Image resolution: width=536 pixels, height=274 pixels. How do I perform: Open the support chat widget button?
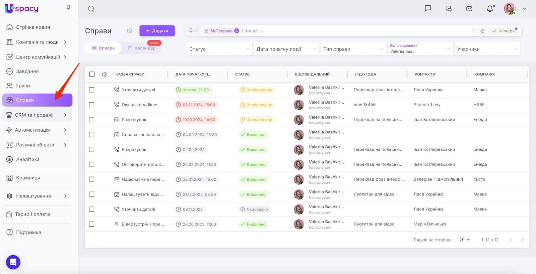pos(13,262)
